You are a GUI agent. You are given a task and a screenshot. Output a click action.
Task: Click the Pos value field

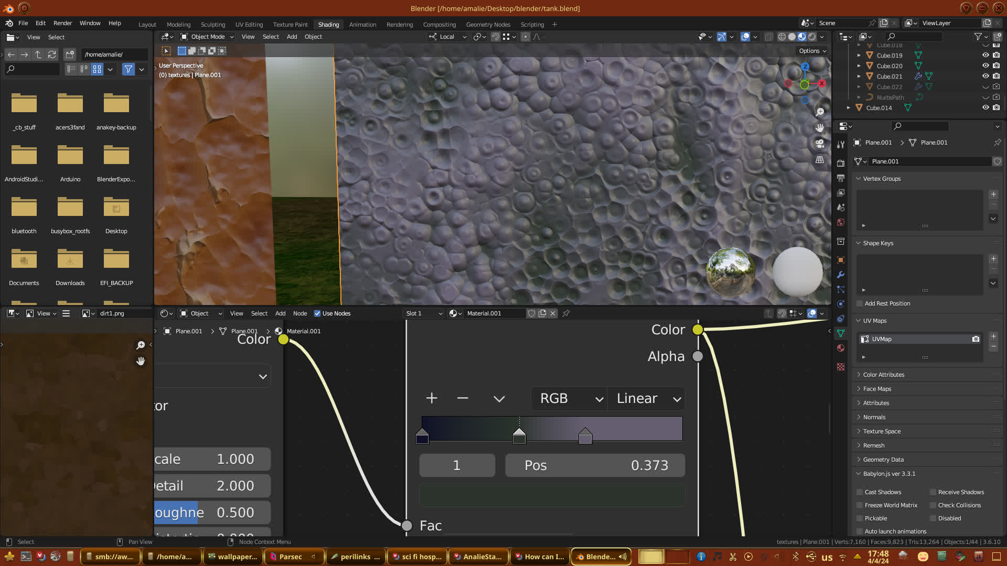click(x=595, y=465)
